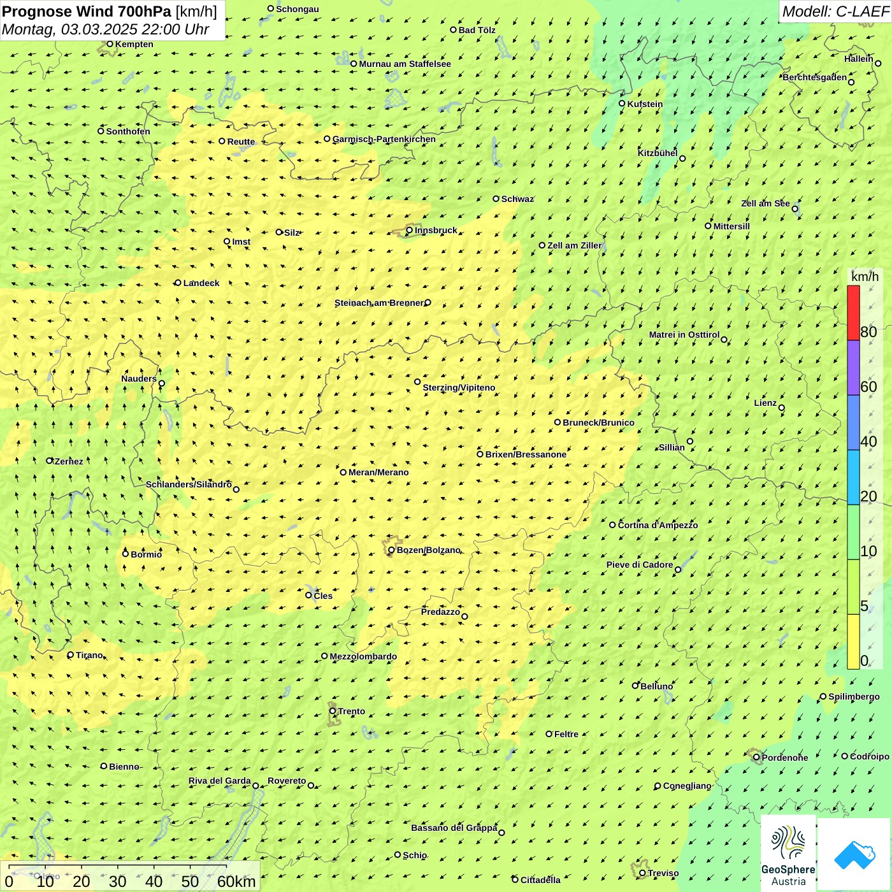Click the 'Sillian' label

[672, 447]
